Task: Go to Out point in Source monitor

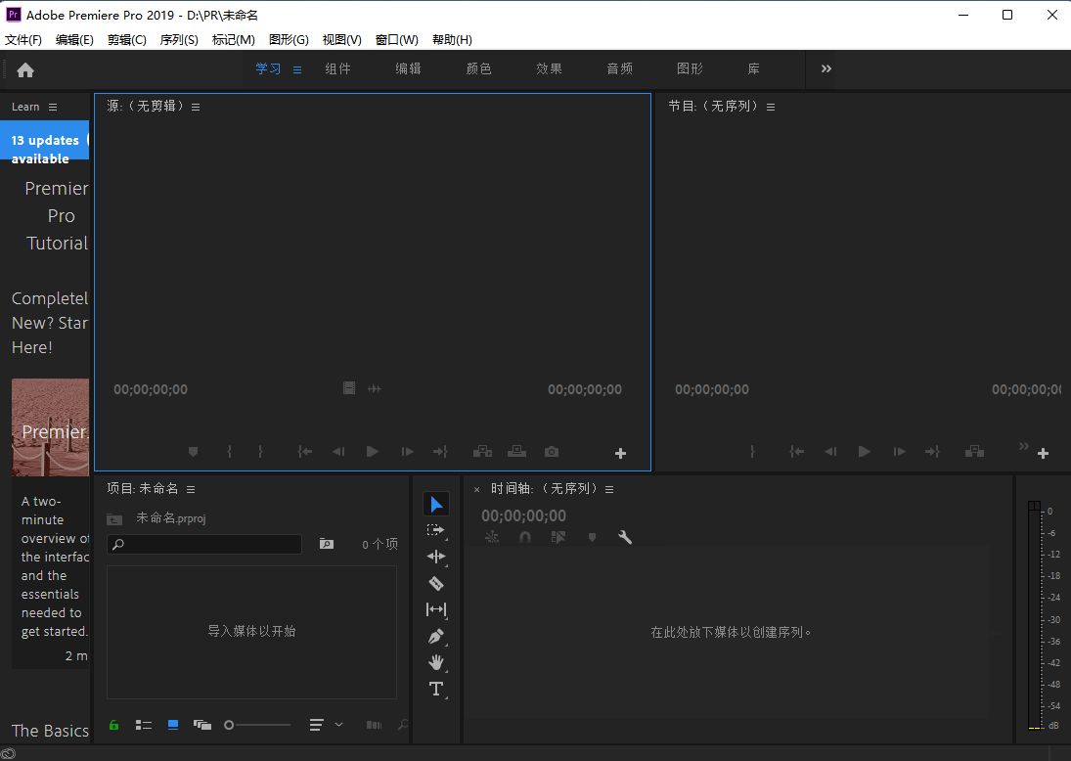Action: coord(440,452)
